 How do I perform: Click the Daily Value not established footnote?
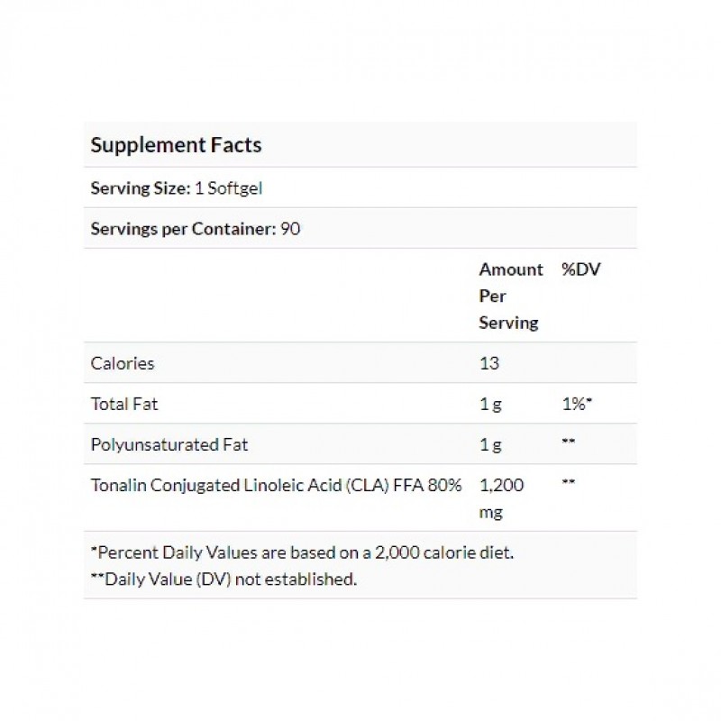(x=224, y=579)
